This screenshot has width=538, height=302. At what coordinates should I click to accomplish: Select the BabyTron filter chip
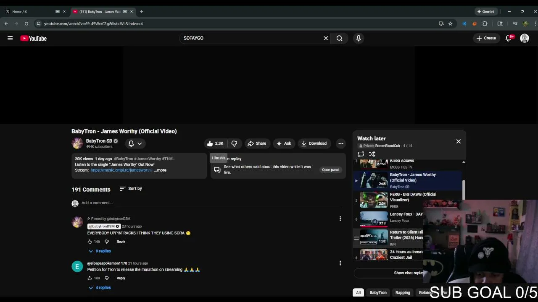pos(378,293)
